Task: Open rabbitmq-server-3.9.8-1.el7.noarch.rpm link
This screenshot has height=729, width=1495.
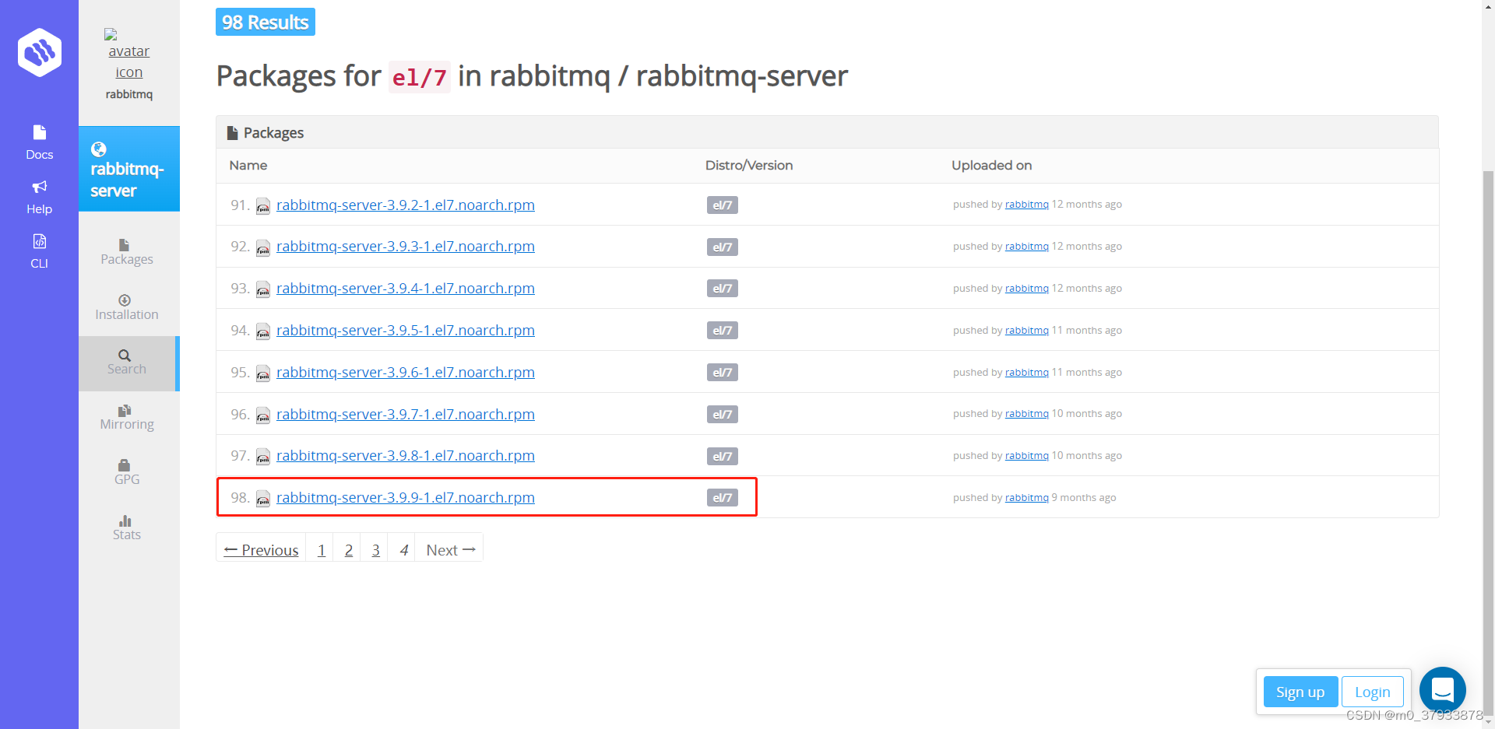Action: click(406, 455)
